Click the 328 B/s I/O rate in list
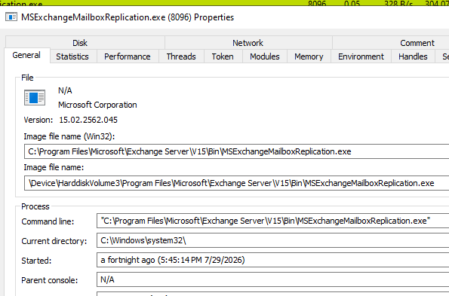 (x=398, y=3)
